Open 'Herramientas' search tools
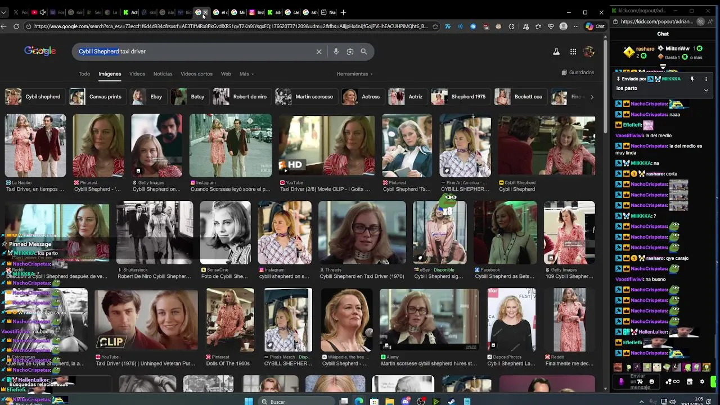The image size is (720, 405). [x=355, y=74]
